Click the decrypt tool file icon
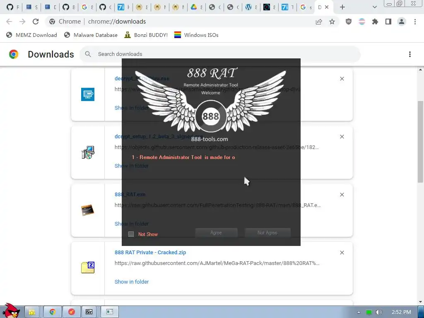Image resolution: width=424 pixels, height=318 pixels. 88,94
